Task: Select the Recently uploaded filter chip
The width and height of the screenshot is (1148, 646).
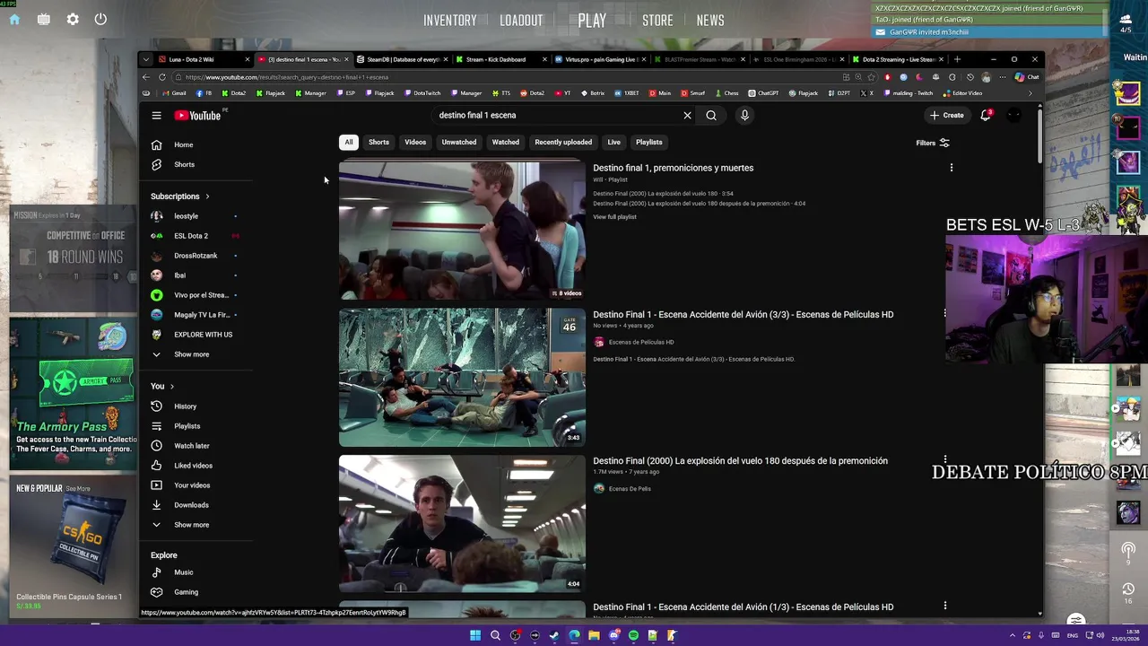Action: pos(563,142)
